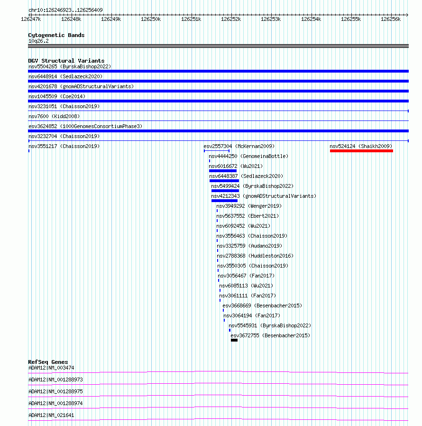The image size is (422, 426).
Task: Select ADAM12|NM_001288973 transcript label
Action: (55, 380)
